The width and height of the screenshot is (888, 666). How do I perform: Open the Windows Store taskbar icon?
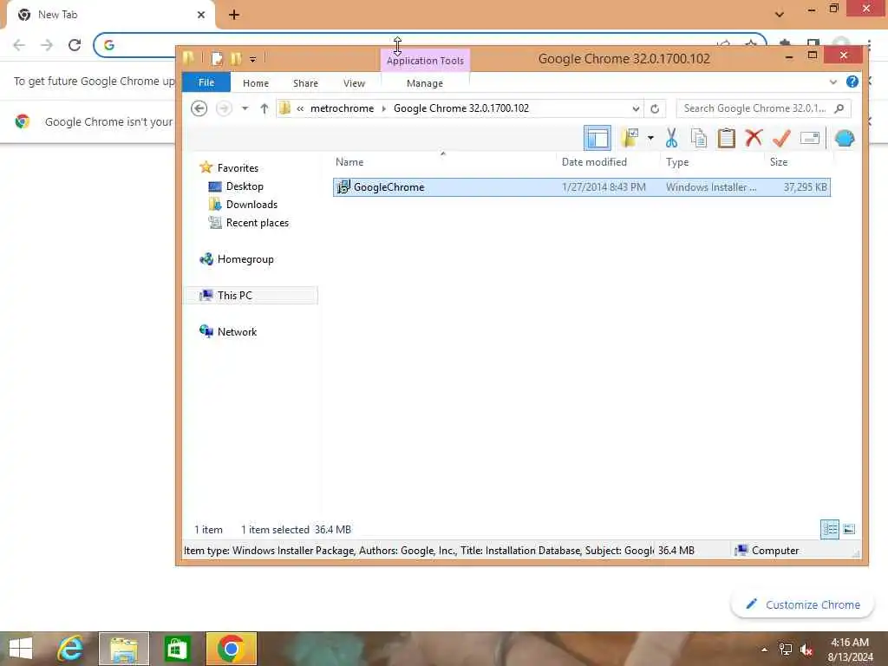tap(177, 649)
